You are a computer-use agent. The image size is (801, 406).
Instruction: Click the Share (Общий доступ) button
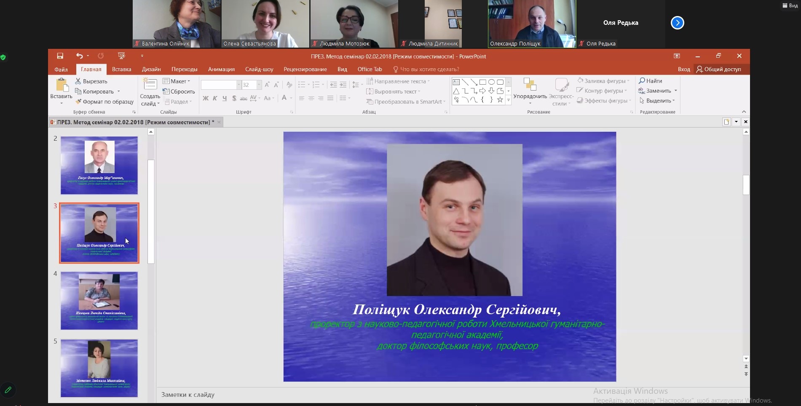718,69
